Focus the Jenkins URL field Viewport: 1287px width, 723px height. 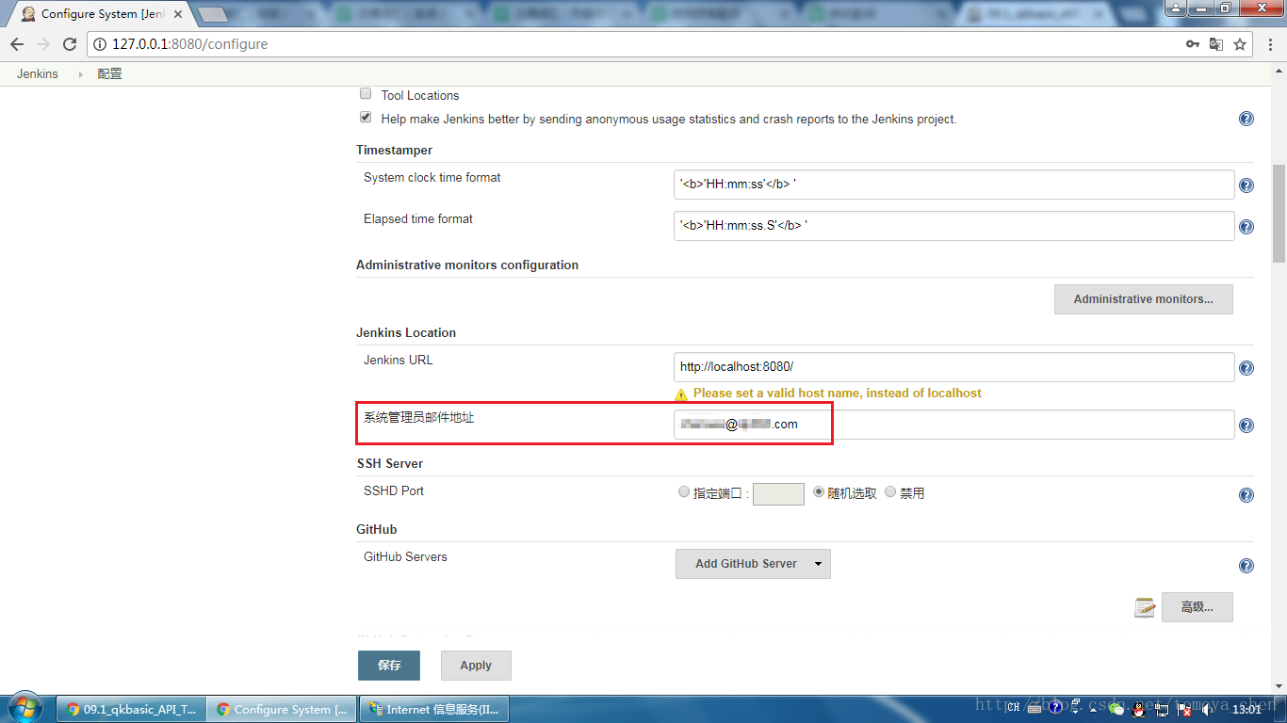pyautogui.click(x=953, y=367)
